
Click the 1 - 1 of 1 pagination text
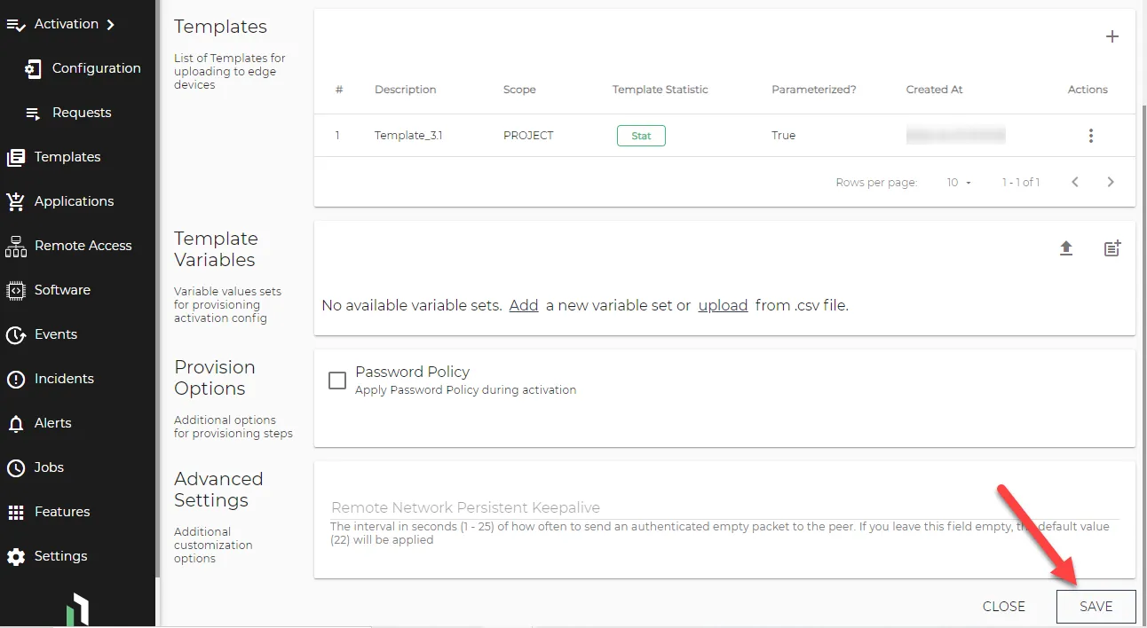pyautogui.click(x=1021, y=183)
